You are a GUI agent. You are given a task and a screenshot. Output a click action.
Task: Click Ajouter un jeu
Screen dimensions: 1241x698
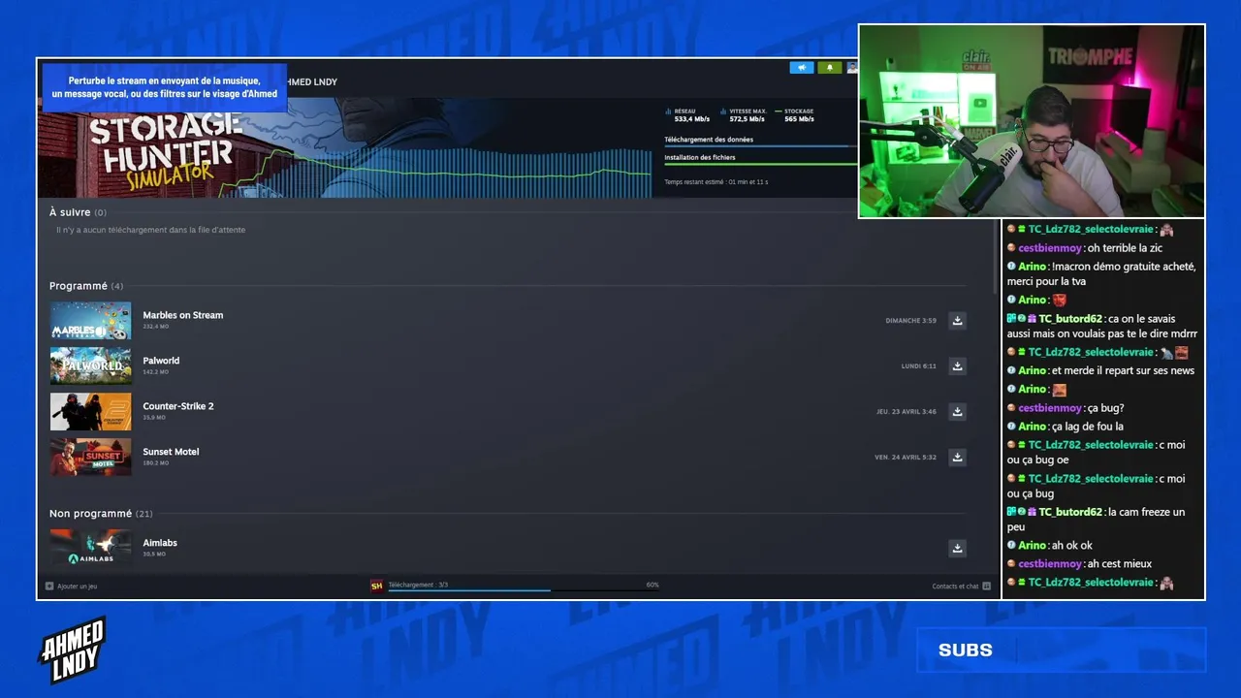click(78, 587)
